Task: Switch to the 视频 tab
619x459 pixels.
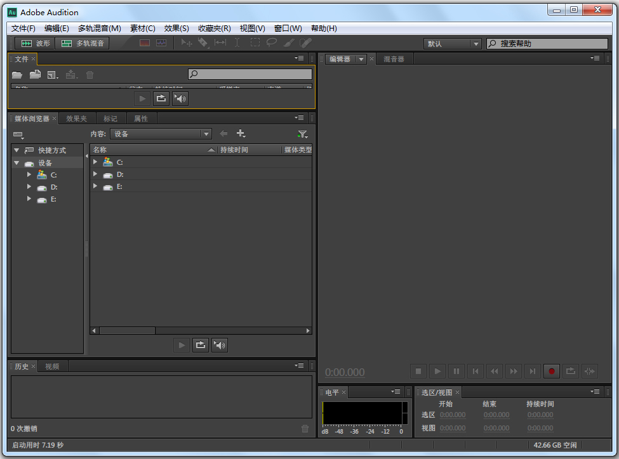Action: click(x=52, y=366)
